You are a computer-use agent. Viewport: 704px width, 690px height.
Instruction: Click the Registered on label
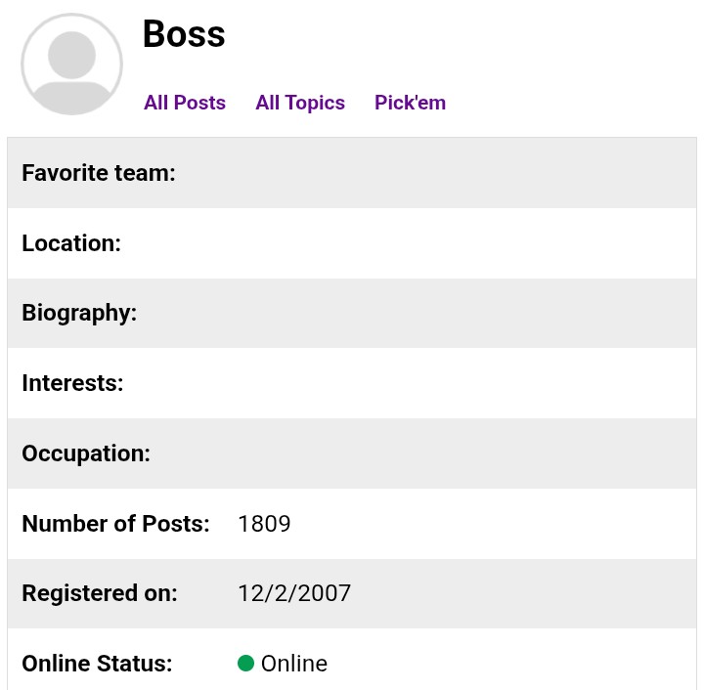(x=99, y=593)
